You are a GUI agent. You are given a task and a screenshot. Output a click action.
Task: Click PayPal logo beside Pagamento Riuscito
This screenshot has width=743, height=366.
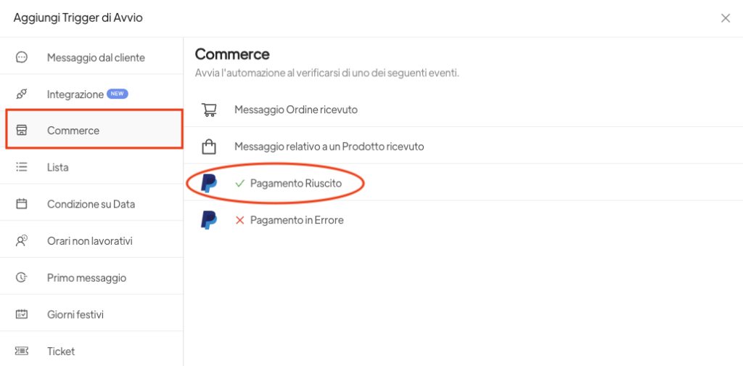(209, 183)
